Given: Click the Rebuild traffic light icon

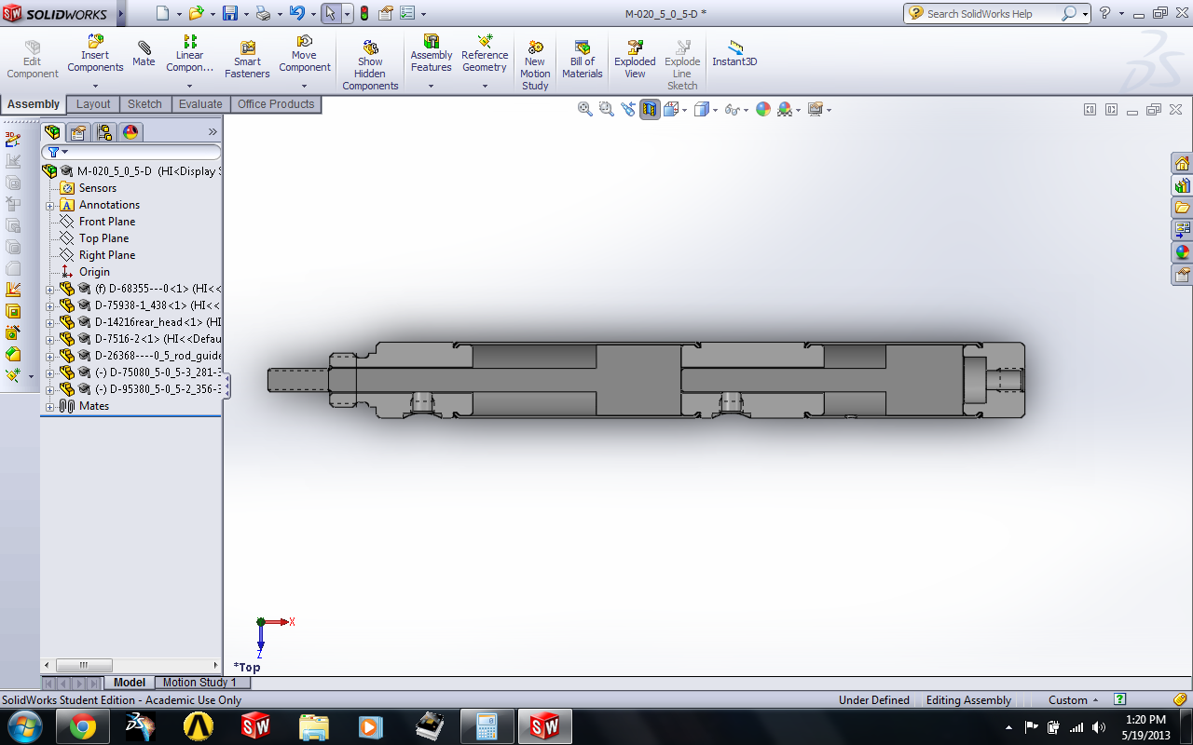Looking at the screenshot, I should coord(363,13).
